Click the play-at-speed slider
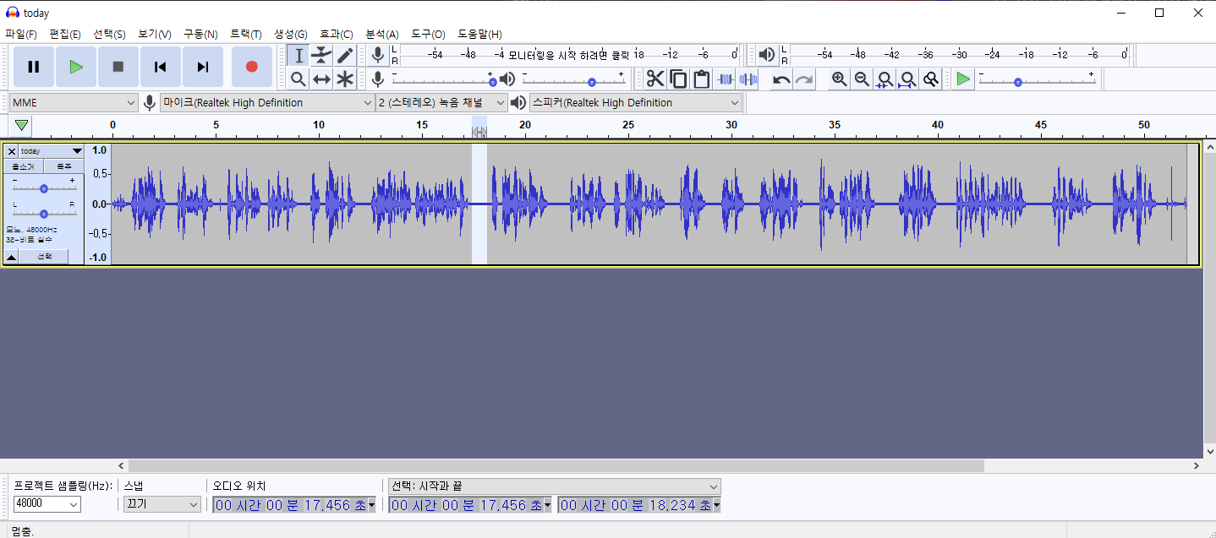The image size is (1216, 538). (x=1036, y=79)
